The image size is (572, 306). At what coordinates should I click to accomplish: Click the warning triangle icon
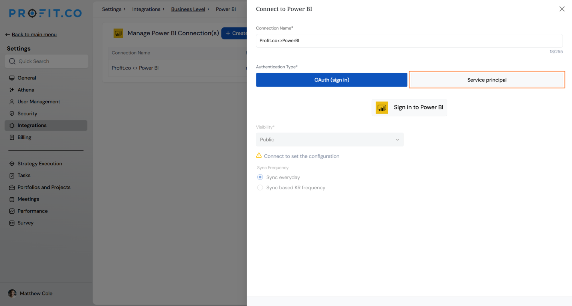point(259,155)
